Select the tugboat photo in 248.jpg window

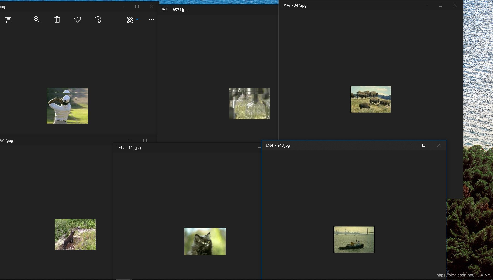pyautogui.click(x=354, y=239)
